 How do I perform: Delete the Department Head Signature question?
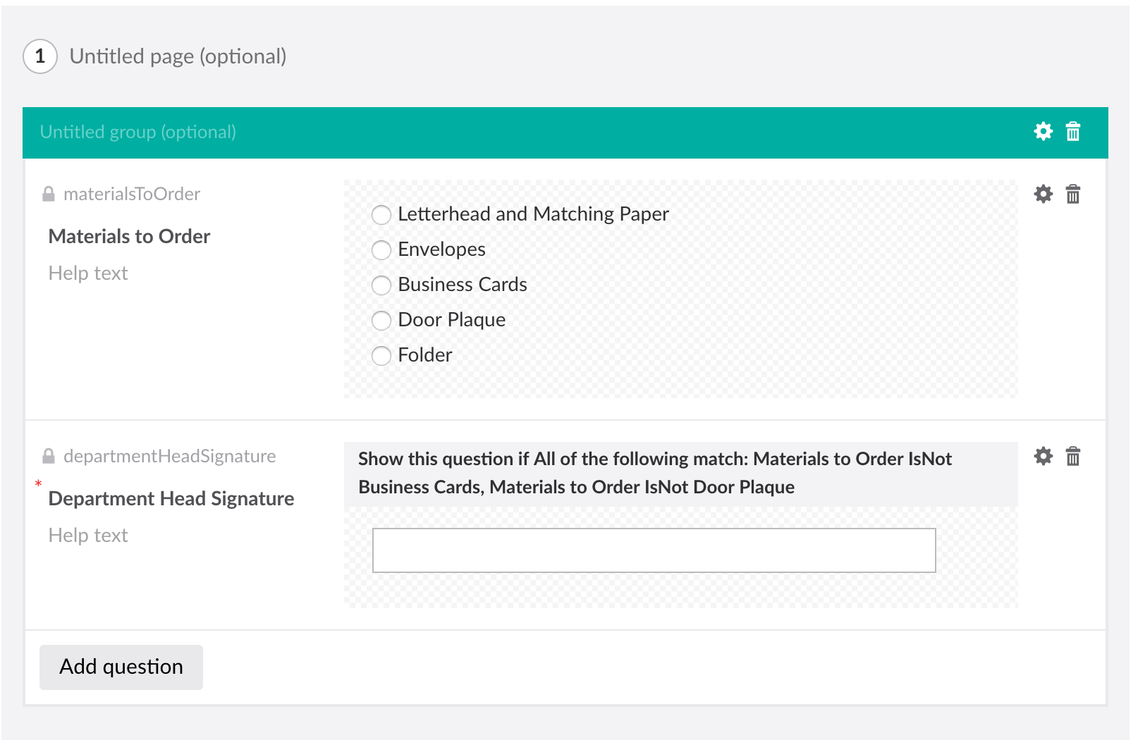tap(1073, 457)
